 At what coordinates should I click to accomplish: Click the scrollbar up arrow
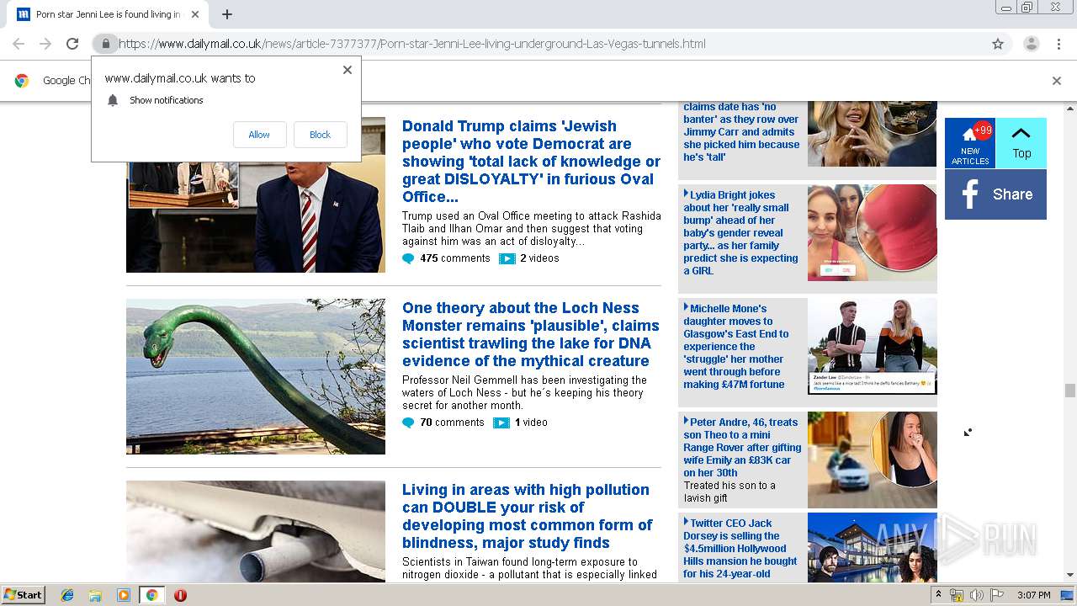click(1069, 109)
